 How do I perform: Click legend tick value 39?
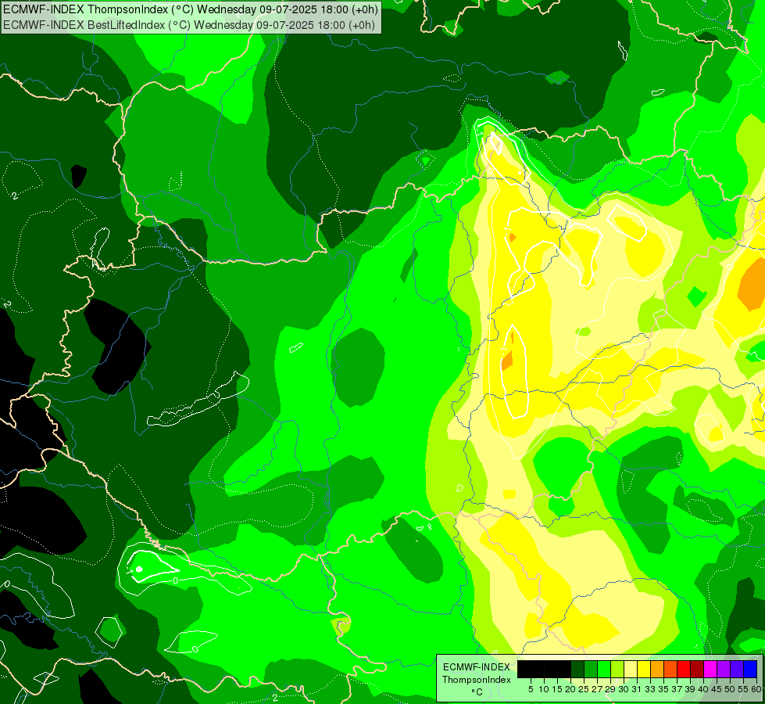(690, 689)
